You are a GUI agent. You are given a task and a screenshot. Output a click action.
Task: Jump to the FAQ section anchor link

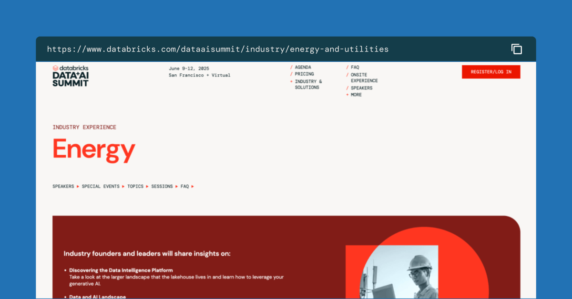[x=184, y=187]
